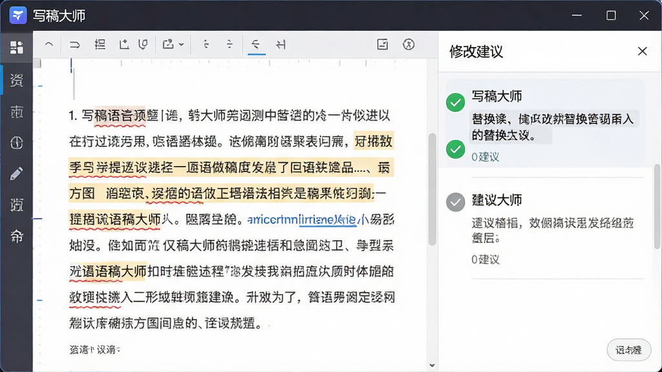This screenshot has width=662, height=372.
Task: Toggle the green check beside 写稿大师
Action: pyautogui.click(x=456, y=103)
